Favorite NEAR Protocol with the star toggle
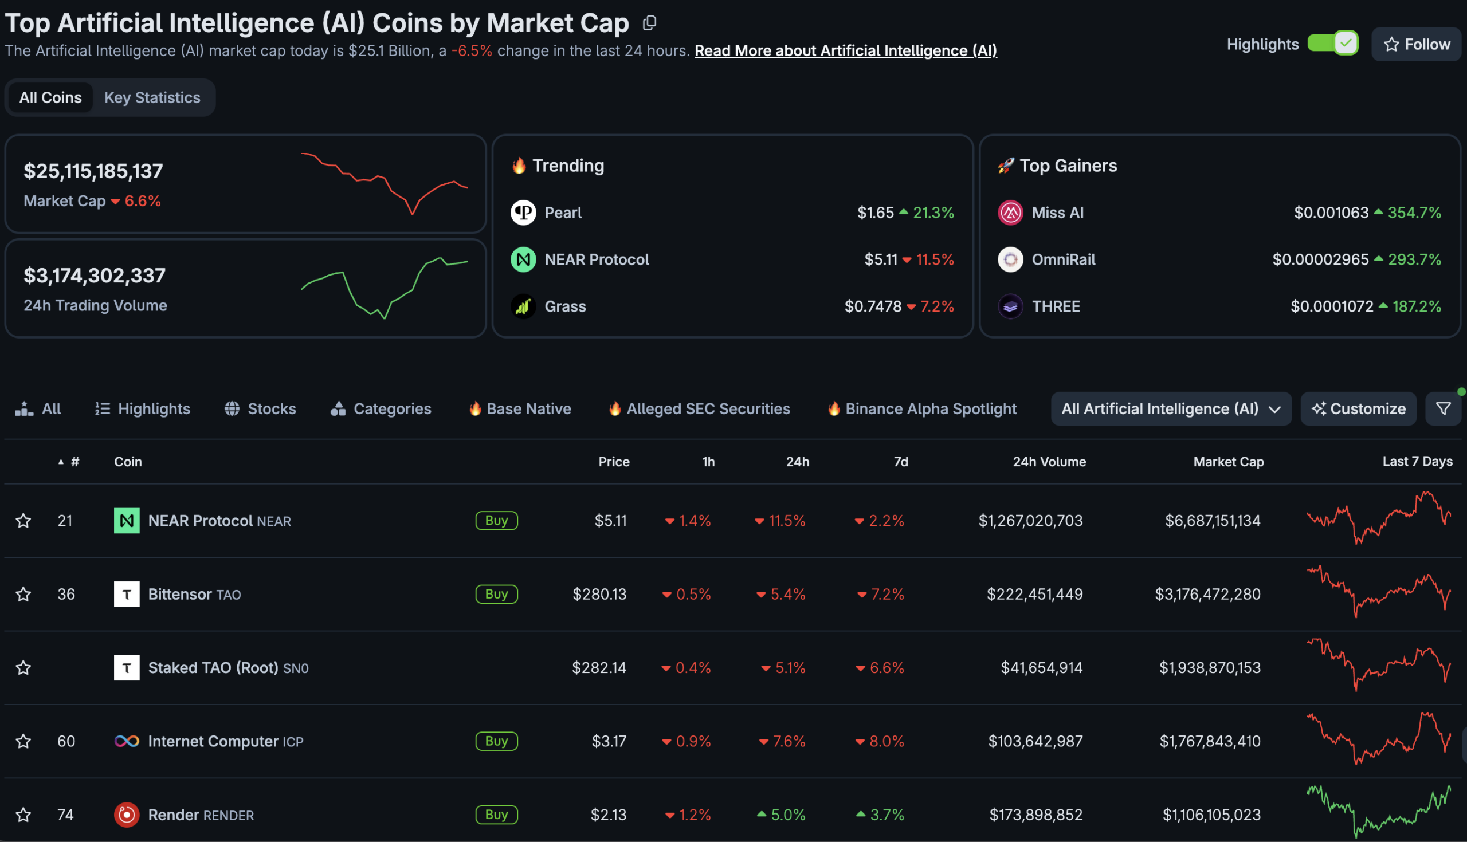The width and height of the screenshot is (1467, 842). [23, 521]
